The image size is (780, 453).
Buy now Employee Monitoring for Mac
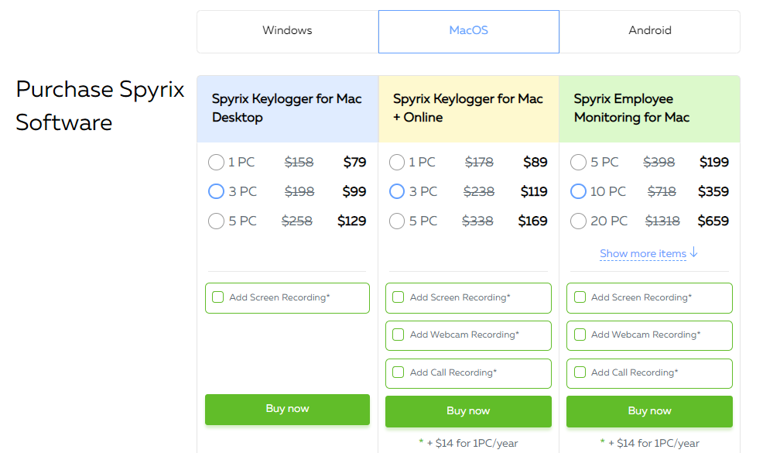[649, 411]
